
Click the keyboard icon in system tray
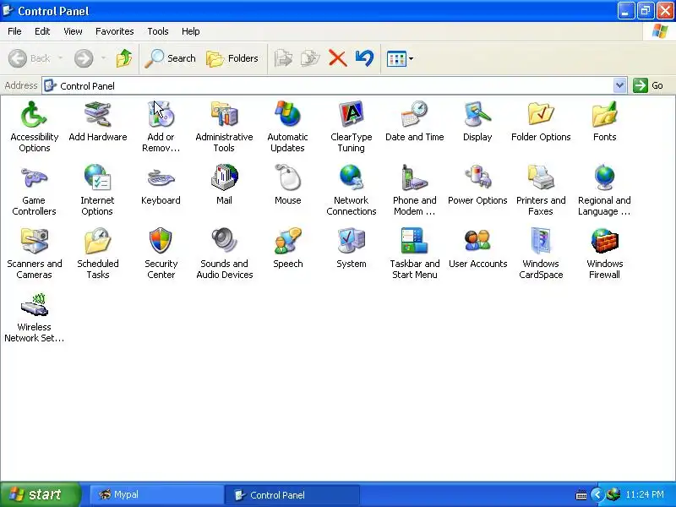581,495
